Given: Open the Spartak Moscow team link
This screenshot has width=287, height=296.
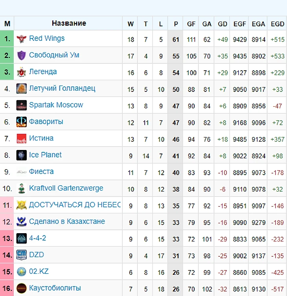Looking at the screenshot, I should click(56, 105).
